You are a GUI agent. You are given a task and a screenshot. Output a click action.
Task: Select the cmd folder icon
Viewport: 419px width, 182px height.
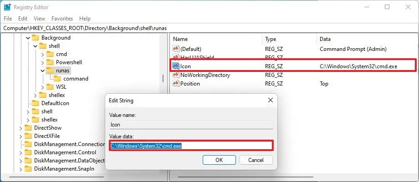click(x=50, y=54)
